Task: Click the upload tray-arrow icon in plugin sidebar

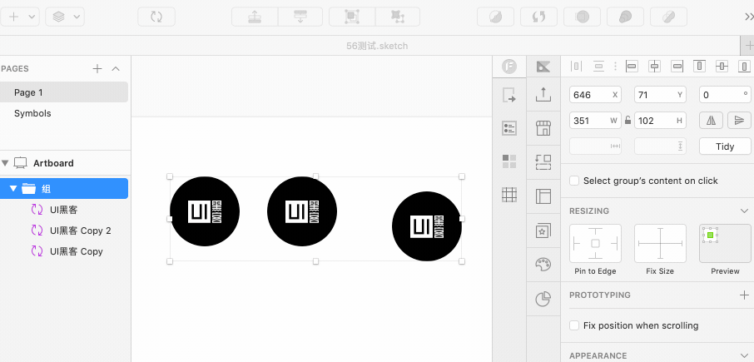Action: click(x=543, y=94)
